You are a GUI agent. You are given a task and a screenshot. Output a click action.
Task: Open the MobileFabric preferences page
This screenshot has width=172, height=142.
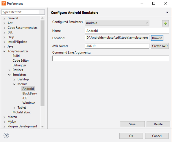[x=21, y=112]
